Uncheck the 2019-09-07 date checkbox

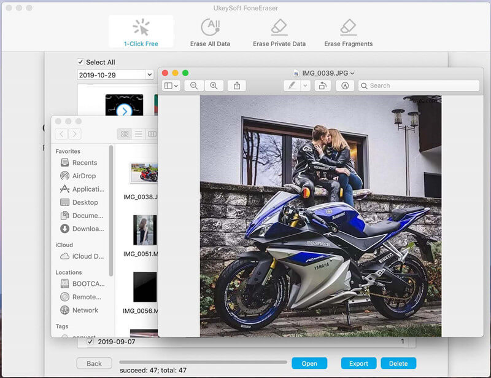(90, 342)
